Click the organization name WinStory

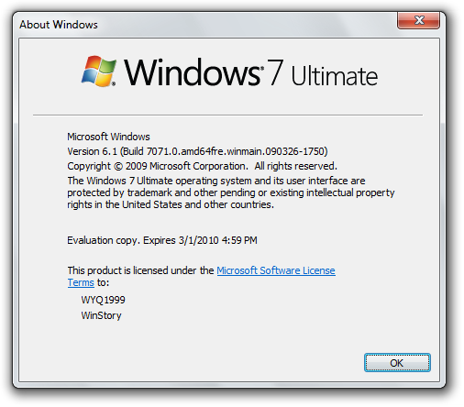101,315
